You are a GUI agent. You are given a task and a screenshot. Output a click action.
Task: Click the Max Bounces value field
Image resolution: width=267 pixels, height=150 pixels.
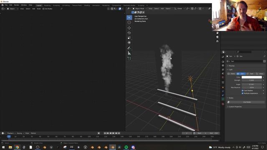[252, 87]
